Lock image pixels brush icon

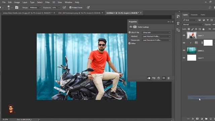tap(192, 29)
